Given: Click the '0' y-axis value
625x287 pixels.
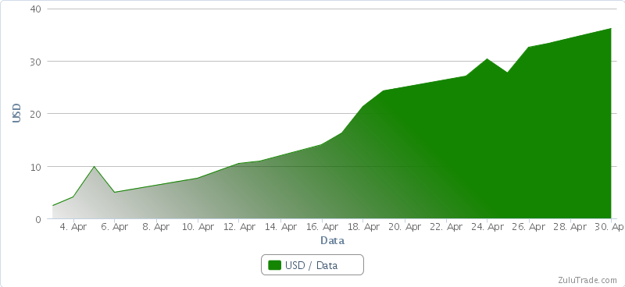Looking at the screenshot, I should click(x=38, y=219).
